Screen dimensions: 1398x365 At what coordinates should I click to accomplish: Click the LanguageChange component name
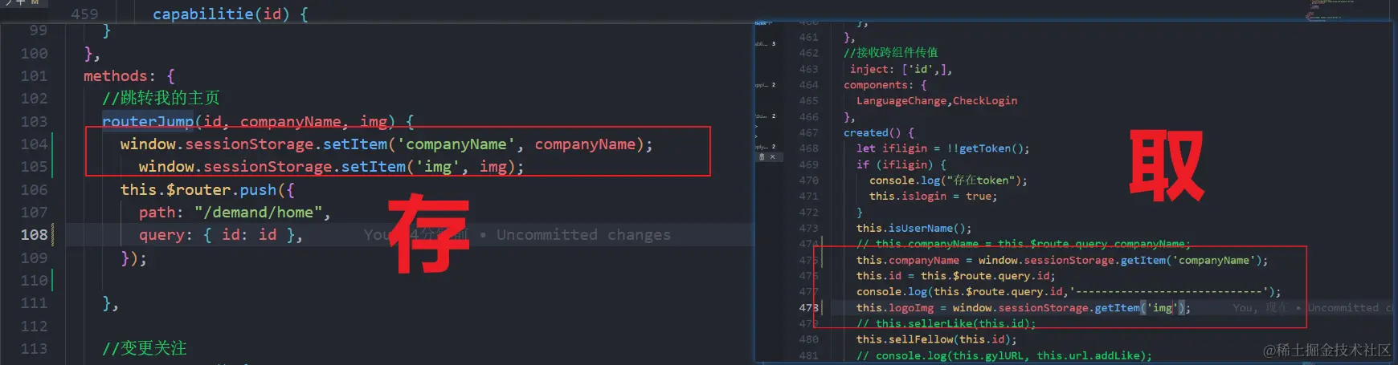(901, 101)
